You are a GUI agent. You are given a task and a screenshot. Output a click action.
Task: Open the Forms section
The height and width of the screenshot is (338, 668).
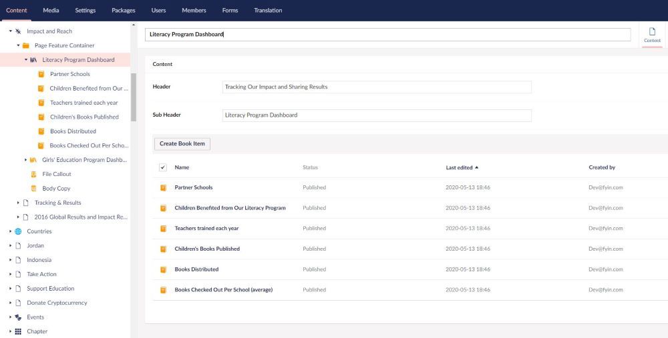tap(230, 10)
